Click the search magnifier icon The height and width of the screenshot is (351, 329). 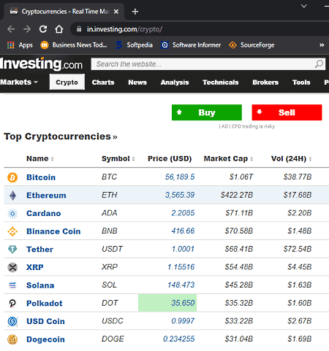[x=319, y=64]
